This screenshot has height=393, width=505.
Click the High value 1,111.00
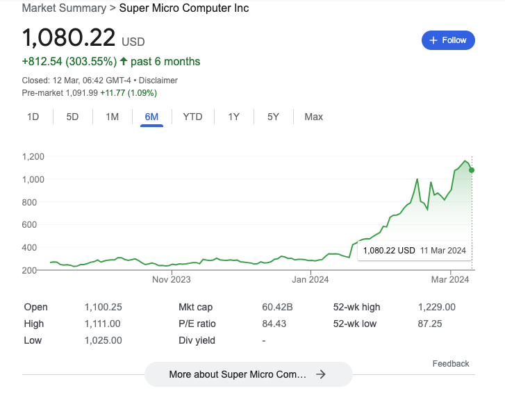click(x=102, y=324)
